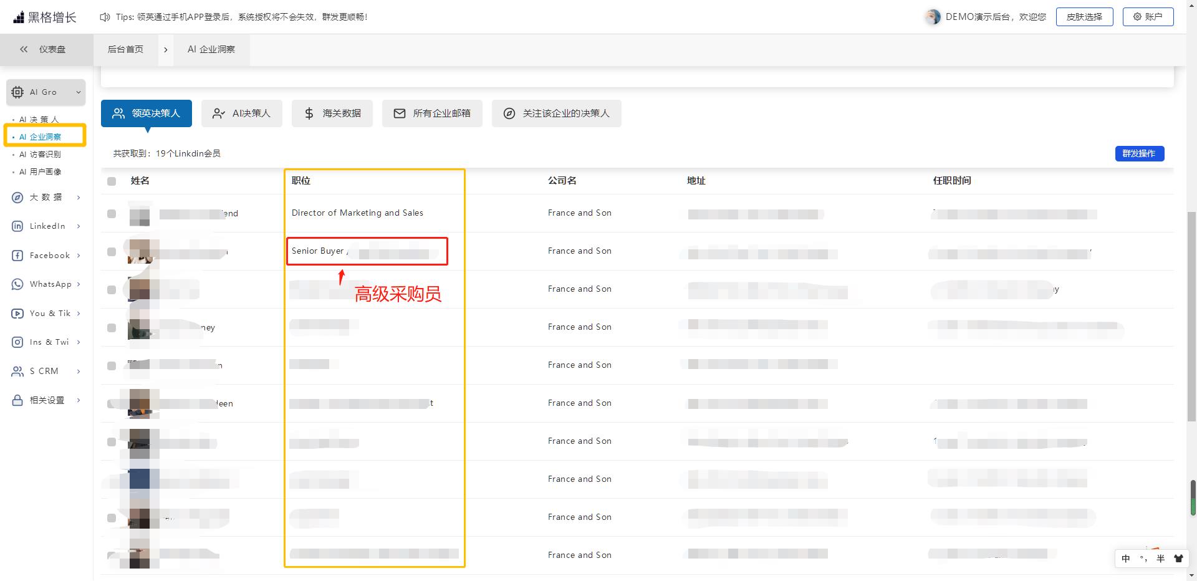
Task: Open the 海关数据 tab
Action: (x=332, y=113)
